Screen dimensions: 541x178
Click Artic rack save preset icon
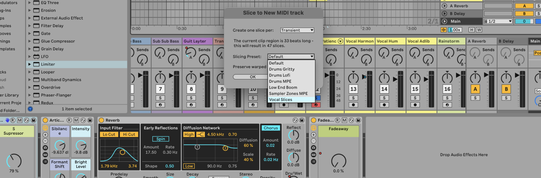click(x=89, y=120)
